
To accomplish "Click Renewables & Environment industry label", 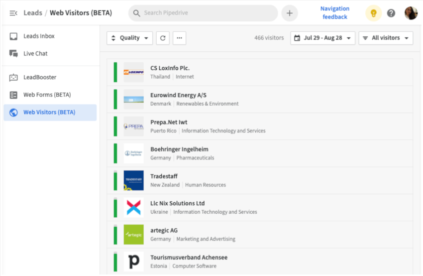I will click(x=208, y=104).
